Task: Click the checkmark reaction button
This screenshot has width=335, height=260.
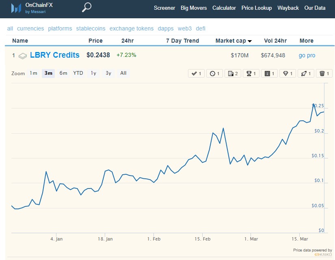Action: (x=197, y=74)
